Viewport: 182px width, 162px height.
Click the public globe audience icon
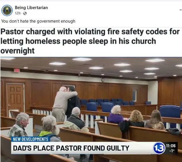tap(25, 13)
